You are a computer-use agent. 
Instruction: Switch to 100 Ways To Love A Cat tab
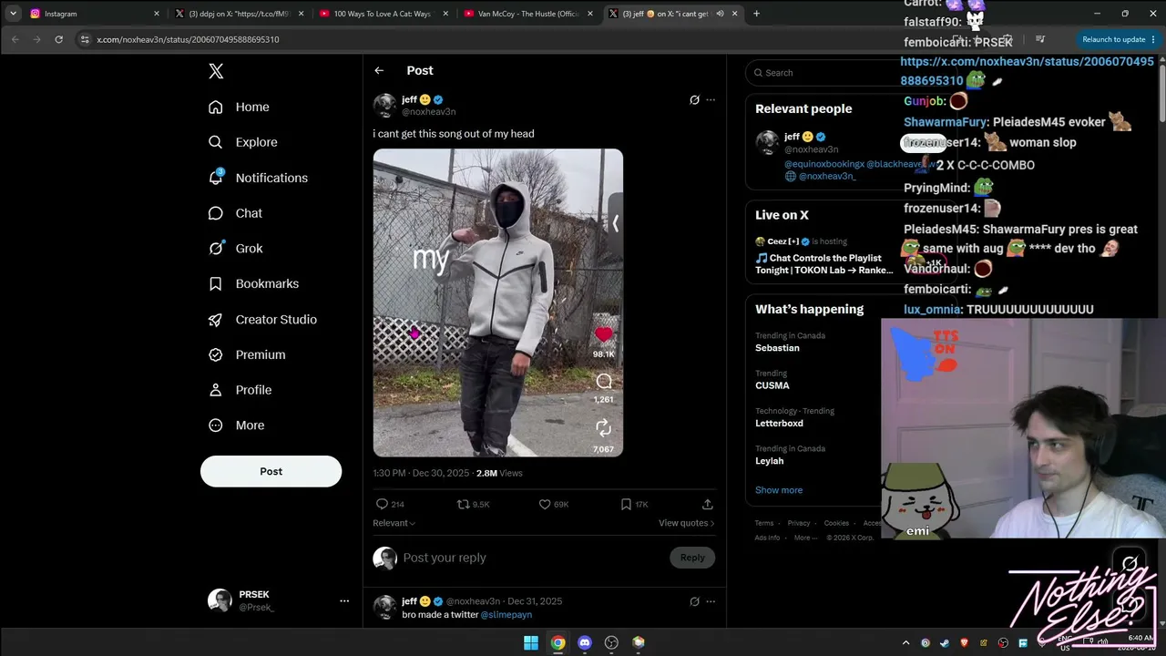[383, 14]
